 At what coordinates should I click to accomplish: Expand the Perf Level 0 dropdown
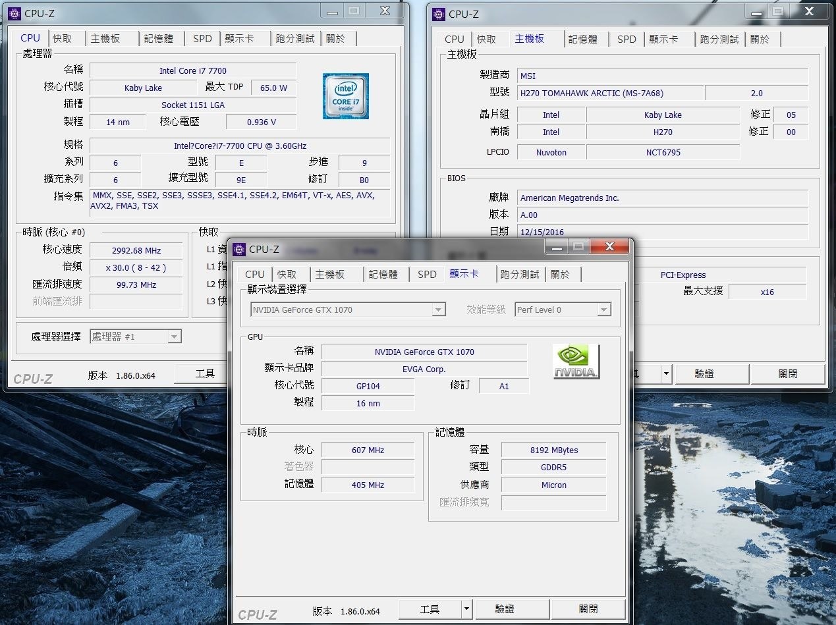pos(603,310)
